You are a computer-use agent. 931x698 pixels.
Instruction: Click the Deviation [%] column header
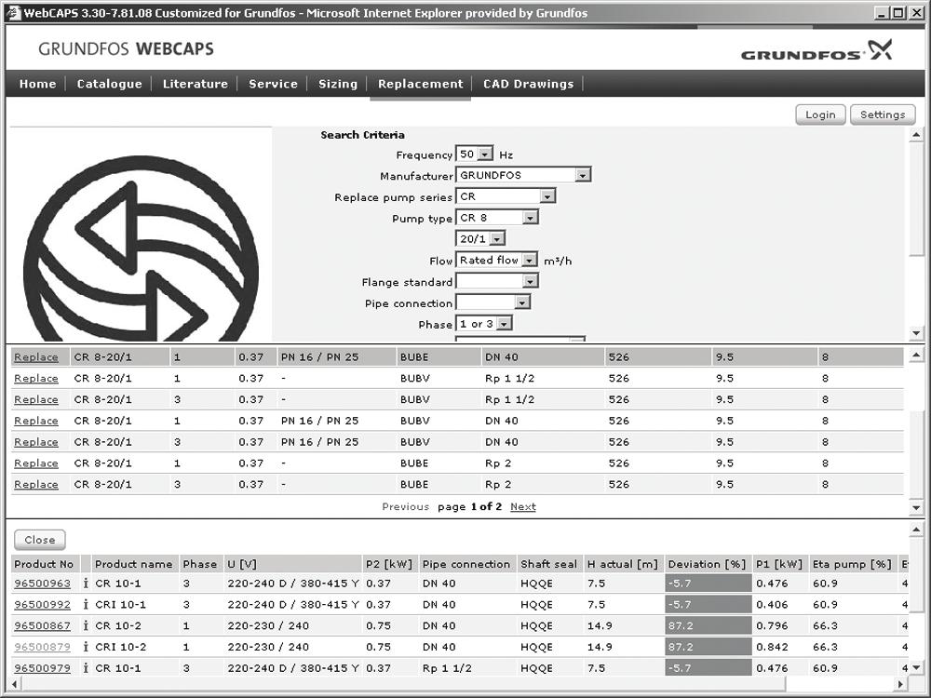[x=707, y=564]
